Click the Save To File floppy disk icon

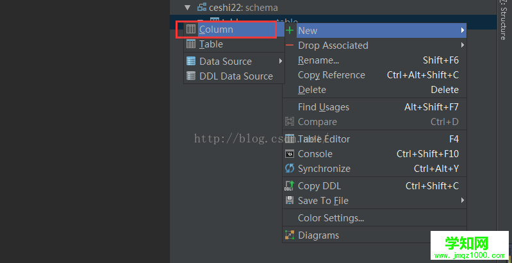coord(290,200)
